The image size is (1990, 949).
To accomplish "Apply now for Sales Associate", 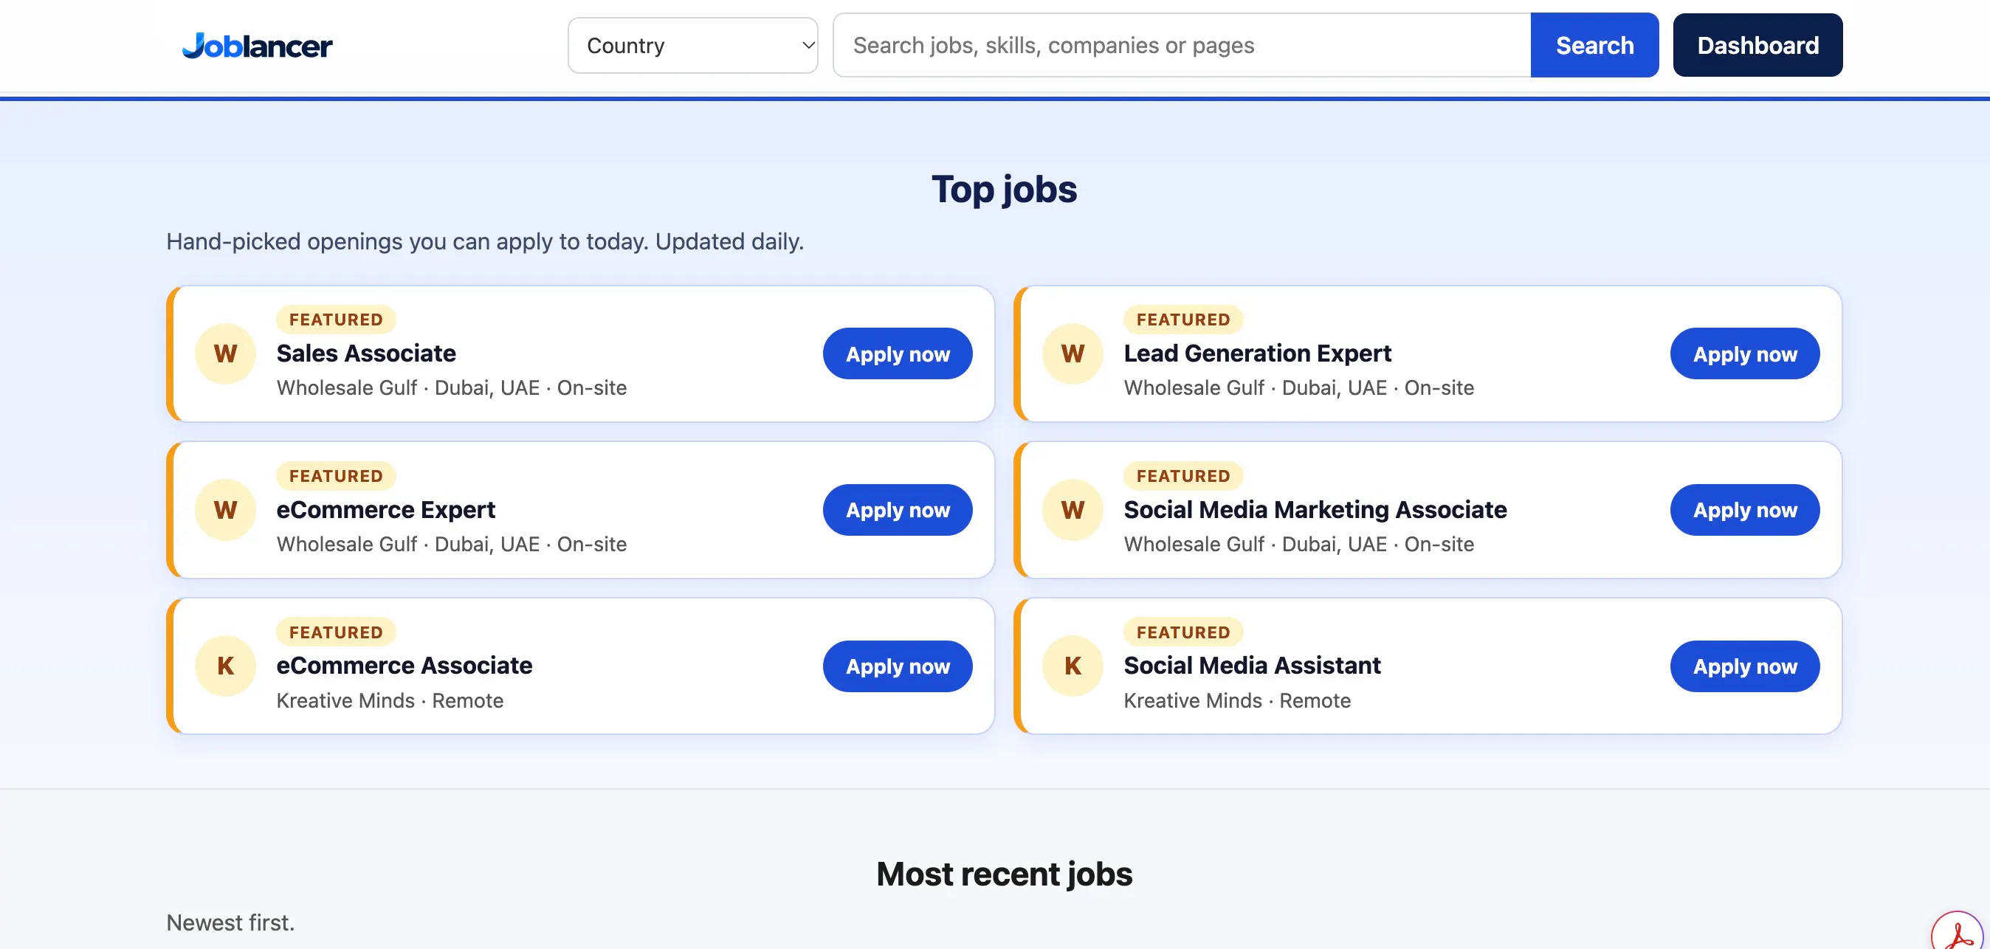I will tap(898, 354).
